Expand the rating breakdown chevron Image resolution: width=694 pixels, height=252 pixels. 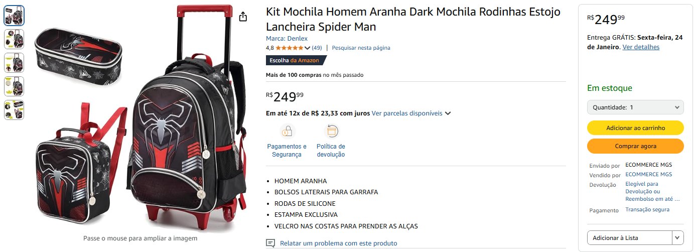coord(308,48)
